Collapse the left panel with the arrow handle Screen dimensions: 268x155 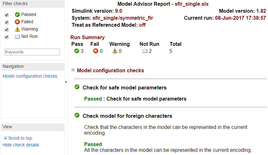[x=66, y=82]
